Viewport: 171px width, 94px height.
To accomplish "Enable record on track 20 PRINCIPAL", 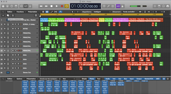I will click(x=18, y=51).
